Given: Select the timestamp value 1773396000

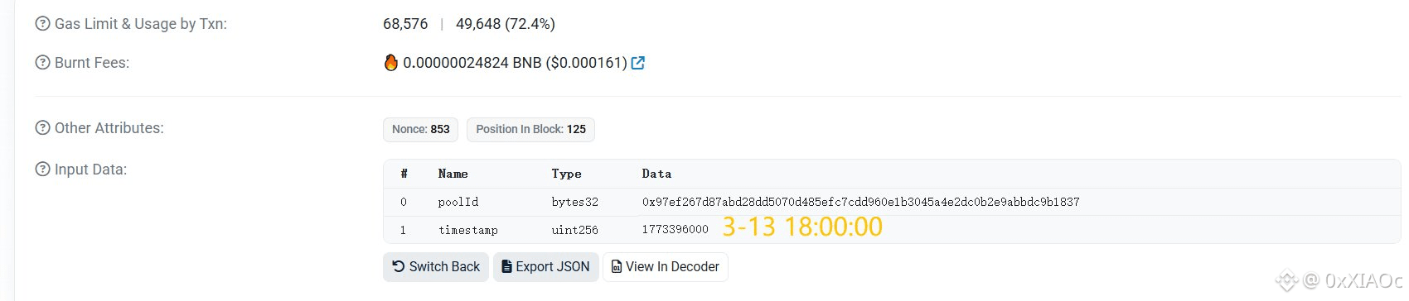Looking at the screenshot, I should [x=675, y=229].
